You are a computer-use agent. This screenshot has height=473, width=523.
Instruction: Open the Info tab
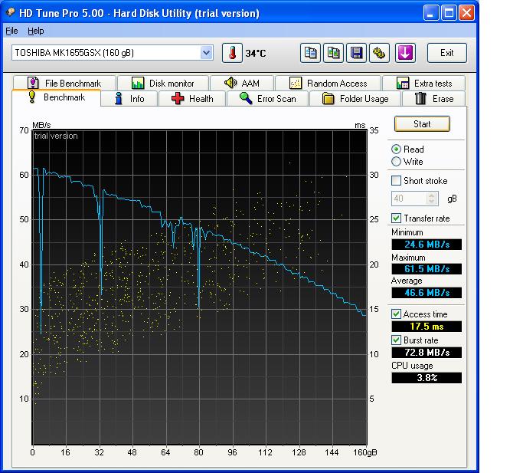coord(129,99)
